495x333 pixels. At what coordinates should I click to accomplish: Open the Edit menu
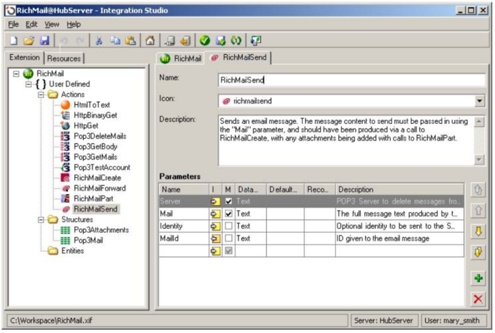pos(32,24)
